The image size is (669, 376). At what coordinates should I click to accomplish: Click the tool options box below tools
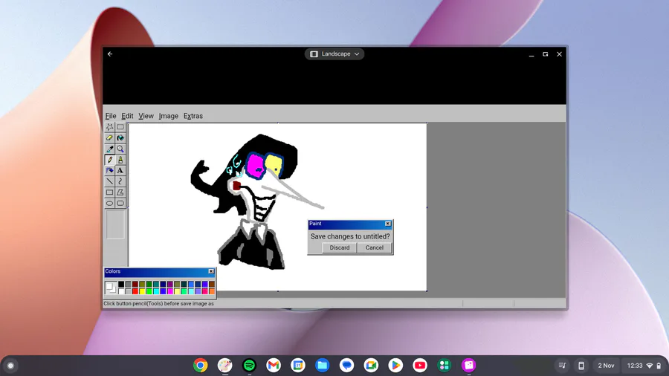(x=115, y=224)
